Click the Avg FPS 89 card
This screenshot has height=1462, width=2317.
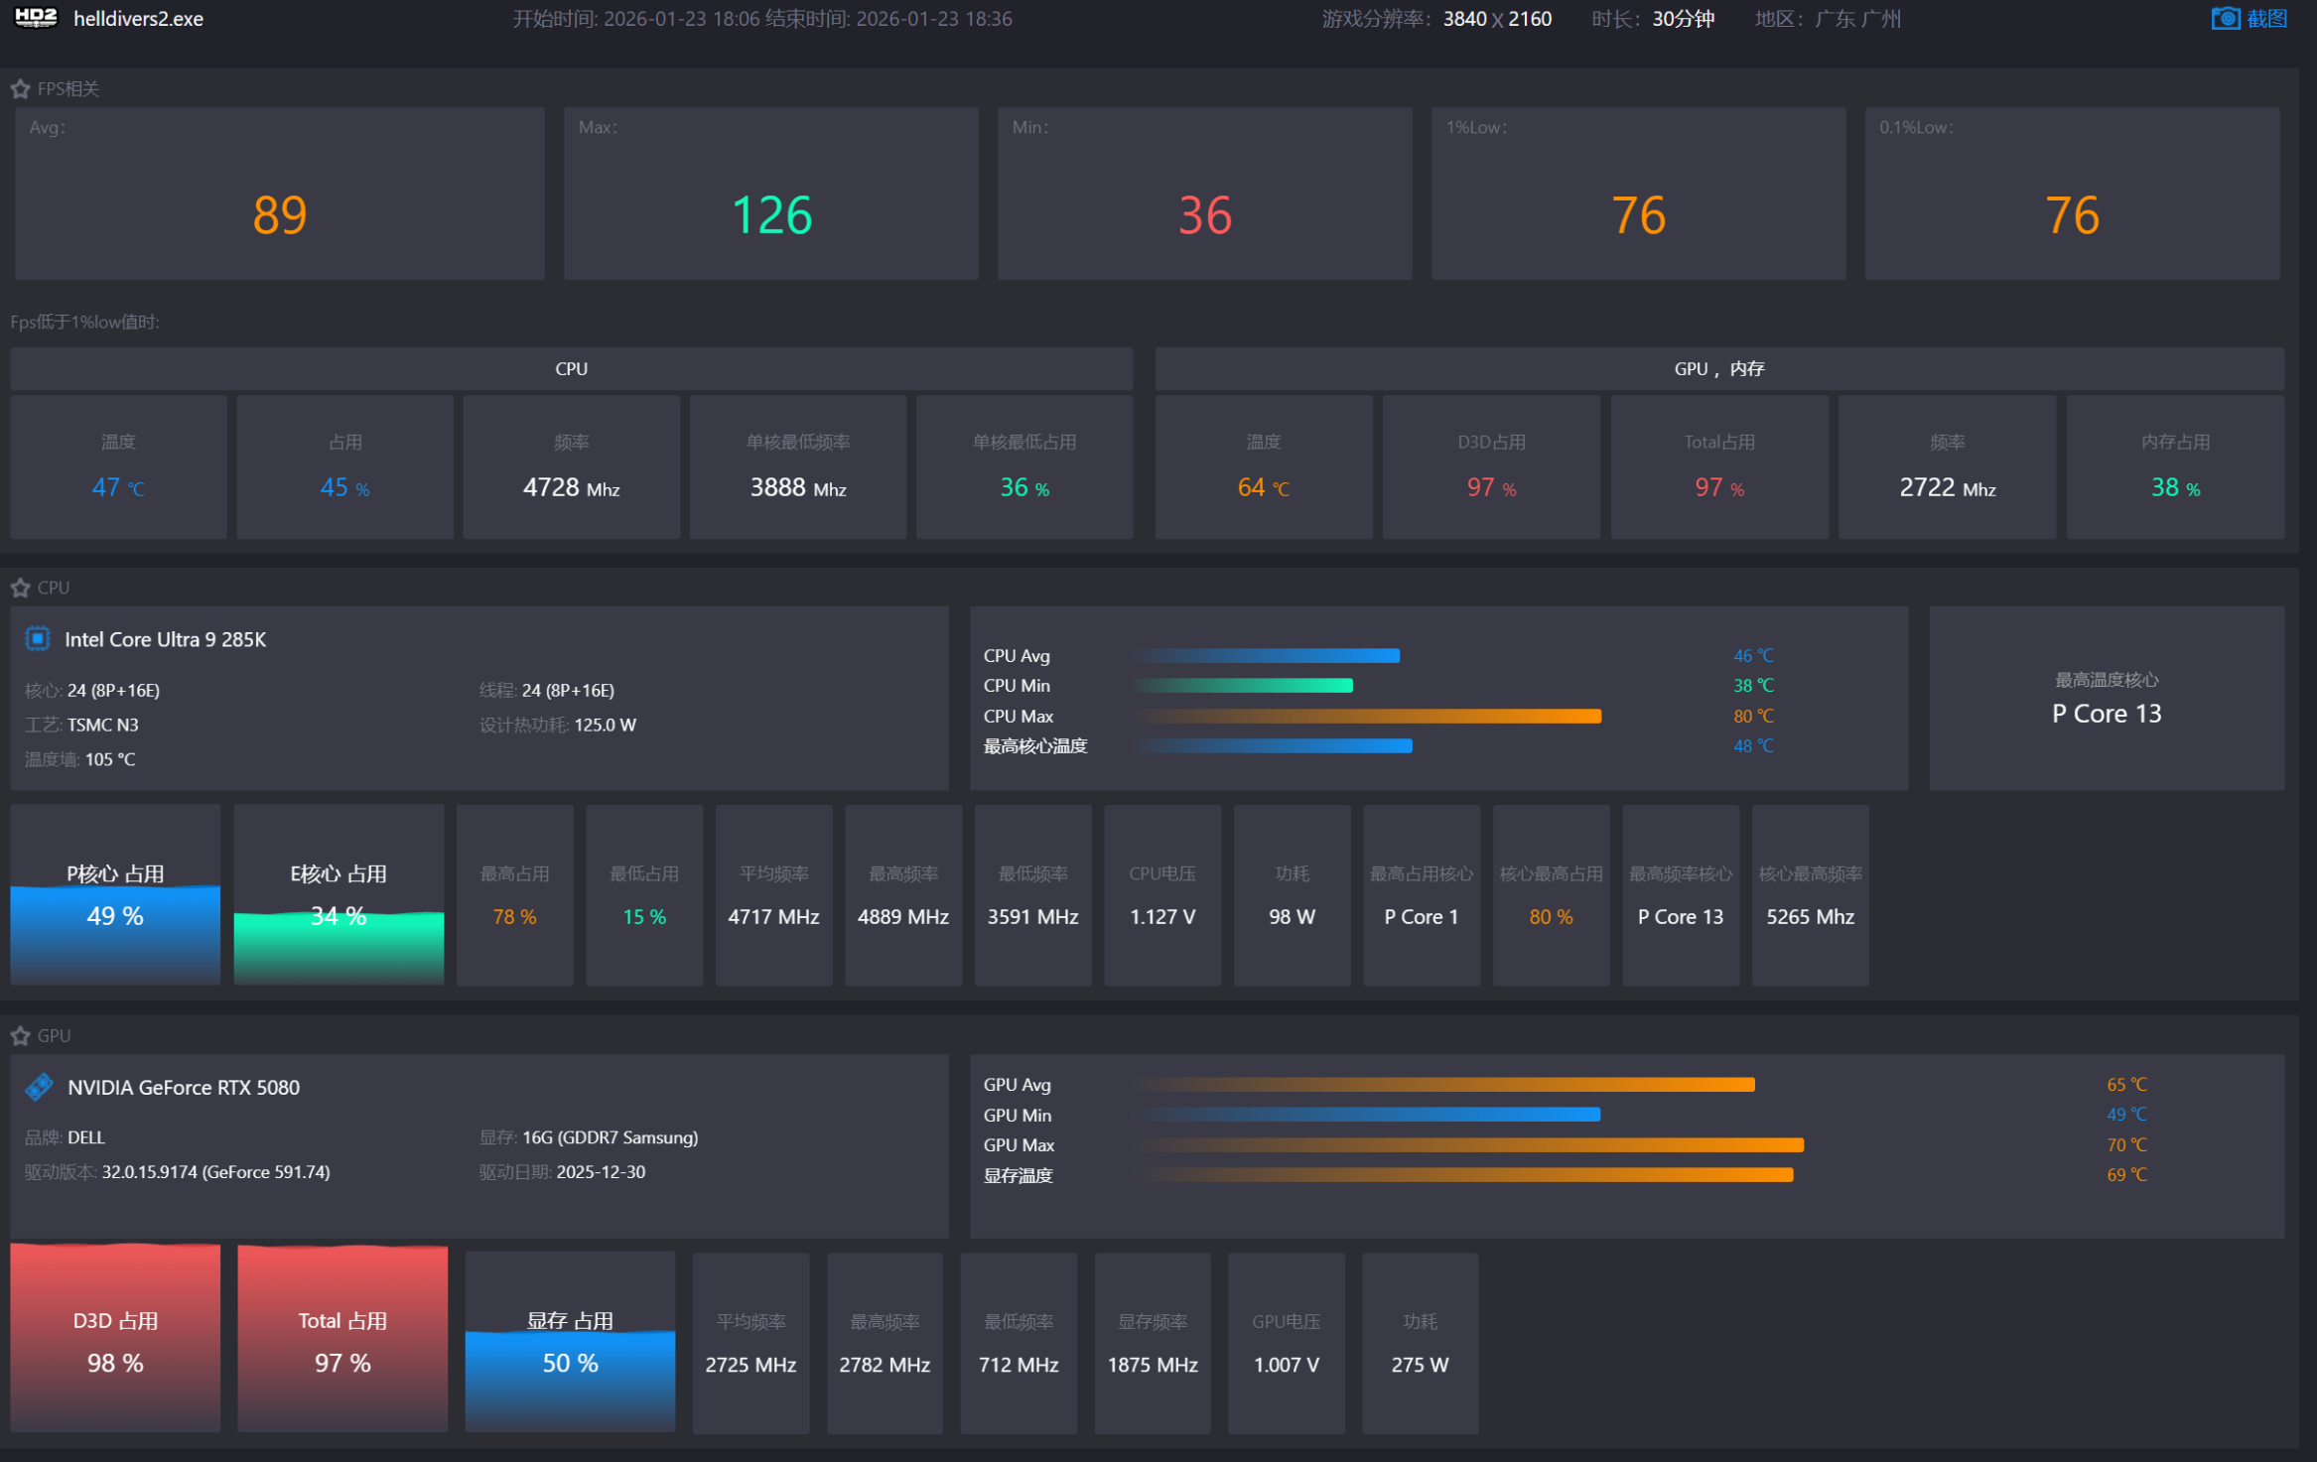pos(279,195)
